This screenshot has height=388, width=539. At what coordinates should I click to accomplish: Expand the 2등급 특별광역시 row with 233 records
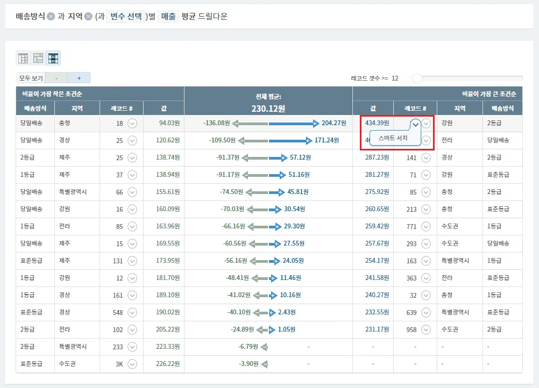[x=132, y=347]
